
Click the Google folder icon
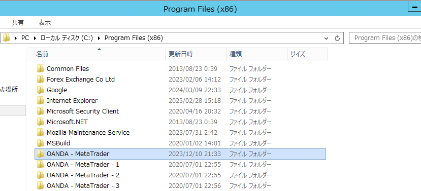pyautogui.click(x=40, y=90)
